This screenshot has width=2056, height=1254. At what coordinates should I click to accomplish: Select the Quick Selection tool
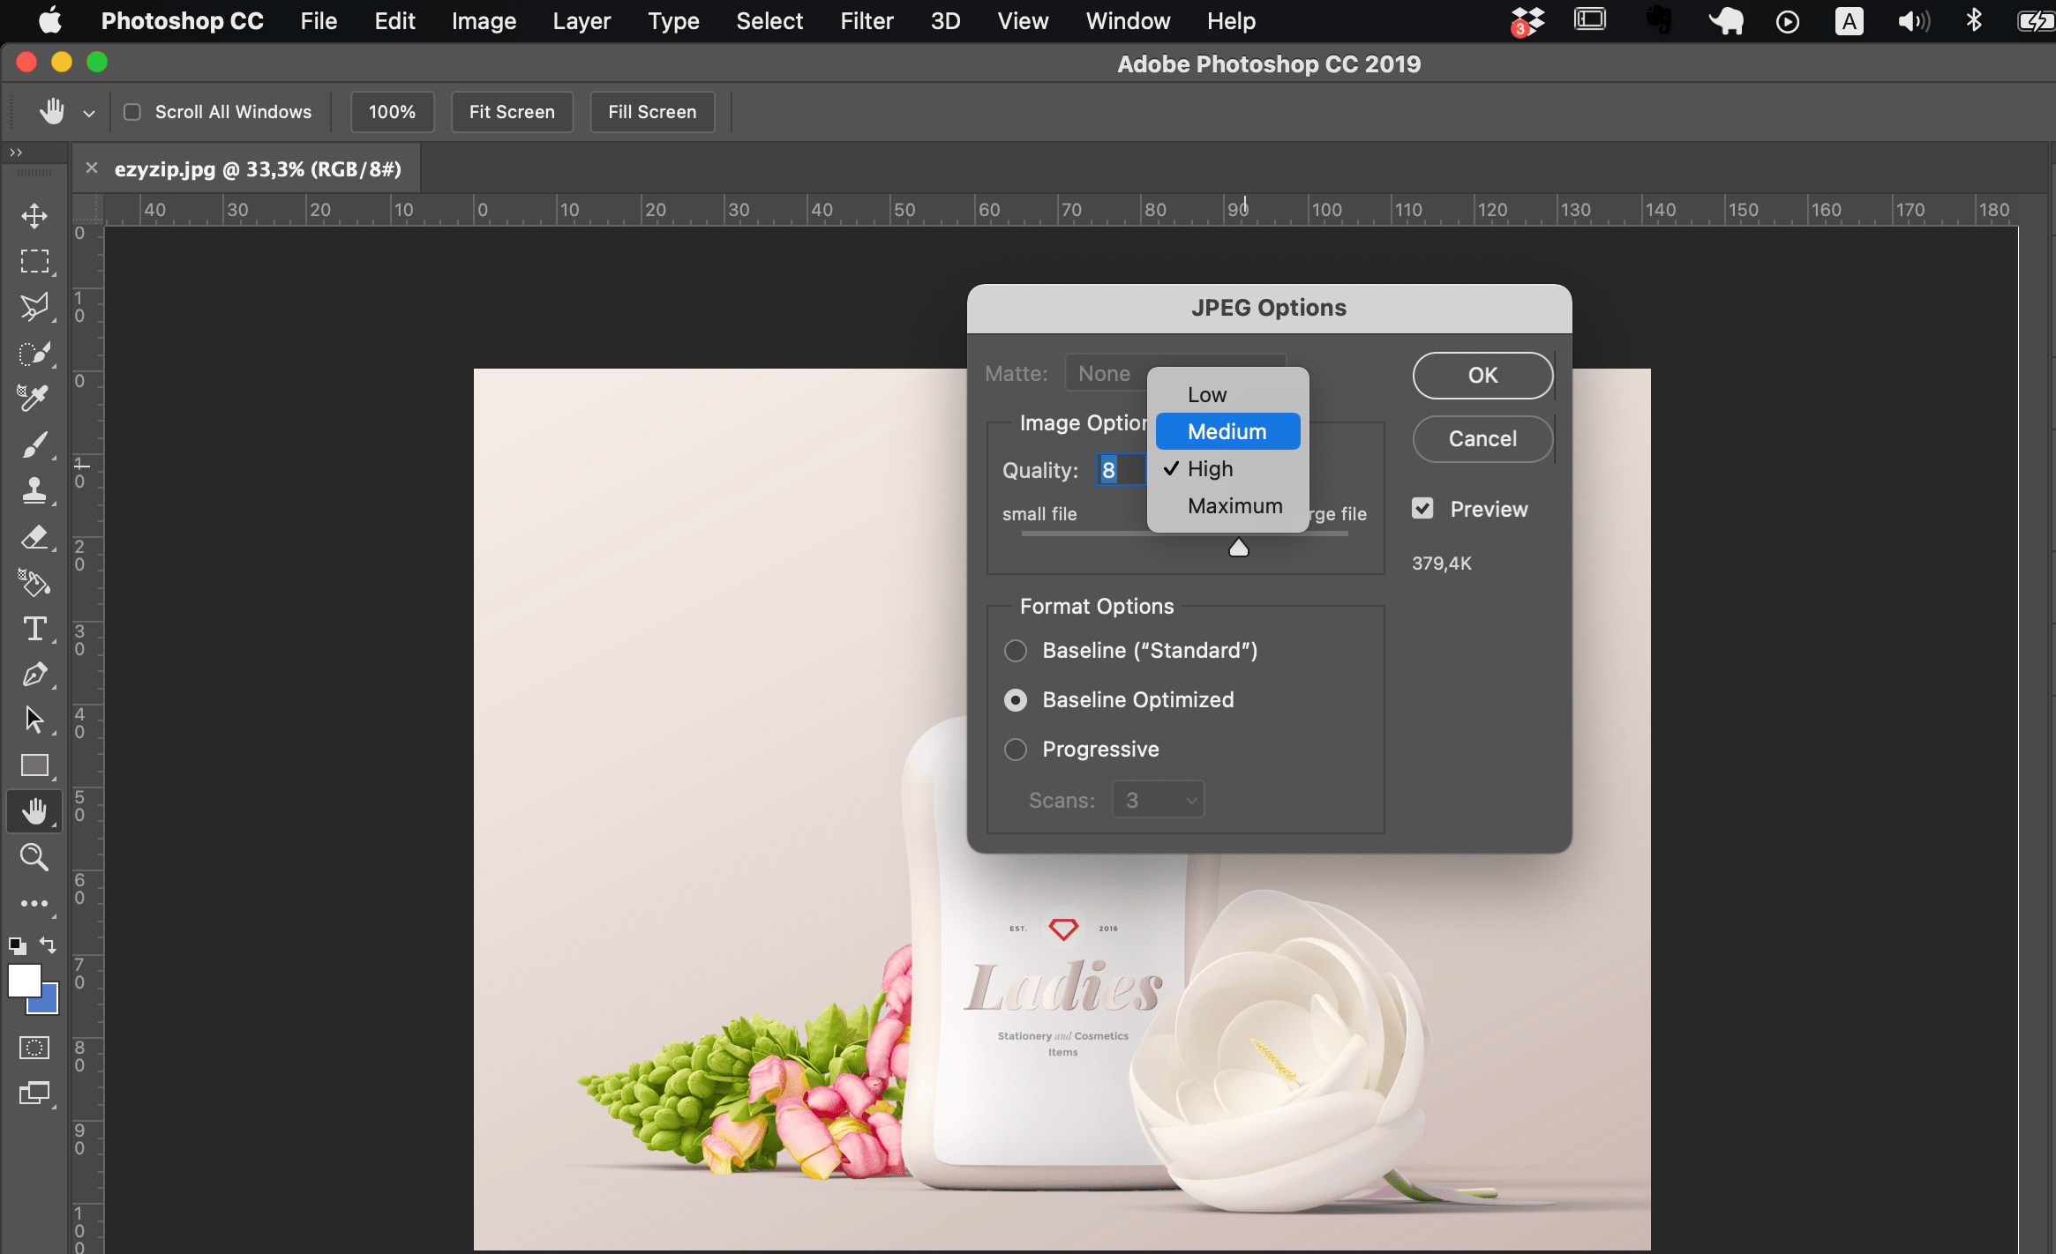pyautogui.click(x=34, y=353)
